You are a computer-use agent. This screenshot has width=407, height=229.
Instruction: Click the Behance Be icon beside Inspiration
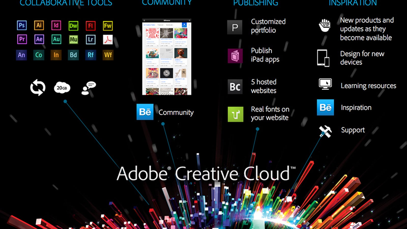pos(325,107)
